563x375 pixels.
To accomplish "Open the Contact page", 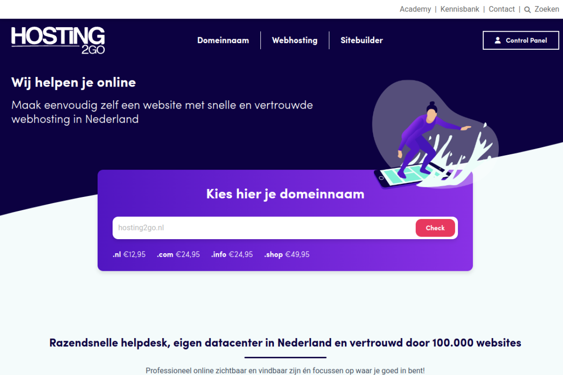I will pyautogui.click(x=501, y=9).
